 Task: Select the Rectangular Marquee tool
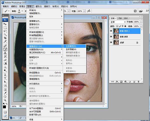[x=5, y=28]
